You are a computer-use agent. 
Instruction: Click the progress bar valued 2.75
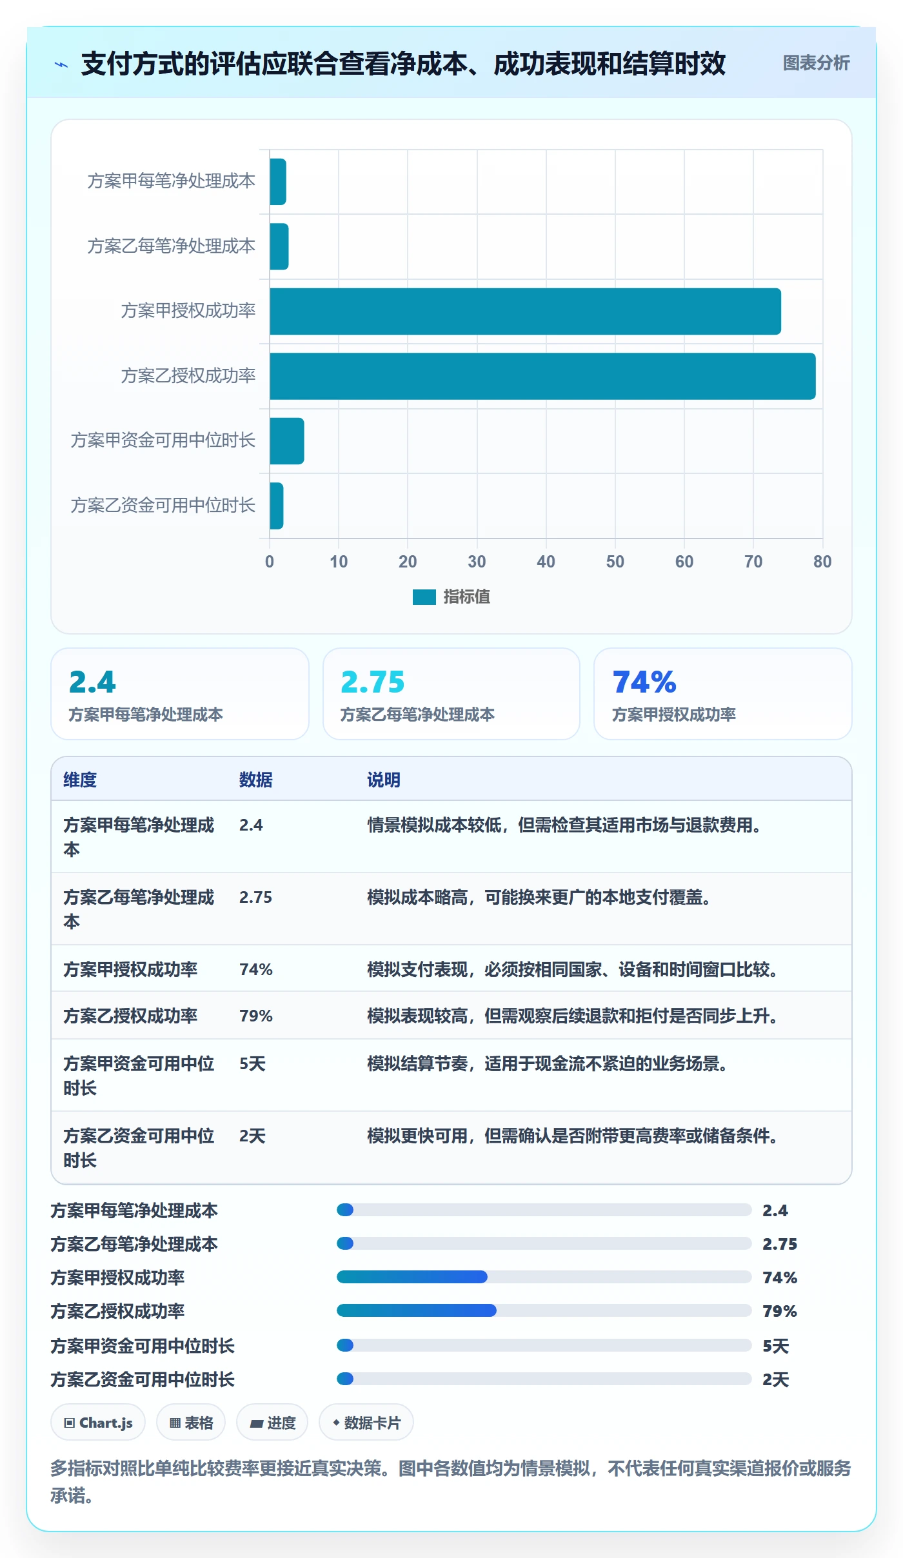tap(544, 1243)
